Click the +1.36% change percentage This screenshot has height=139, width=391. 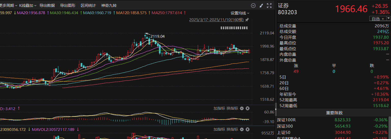tap(381, 12)
